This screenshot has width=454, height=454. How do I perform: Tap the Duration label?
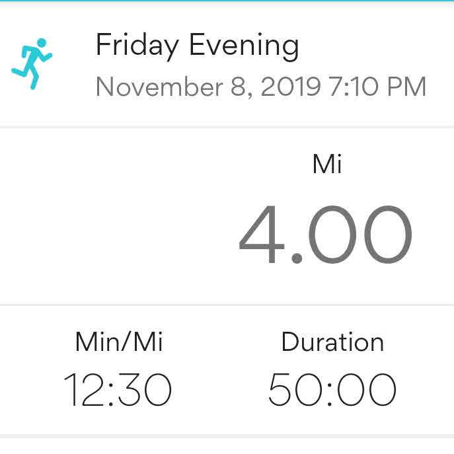332,342
